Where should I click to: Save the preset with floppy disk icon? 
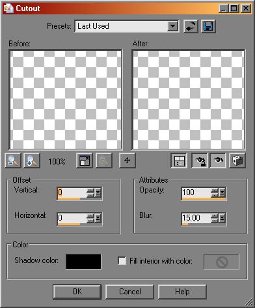point(208,27)
